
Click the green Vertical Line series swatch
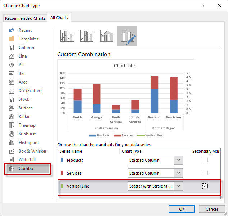point(62,186)
